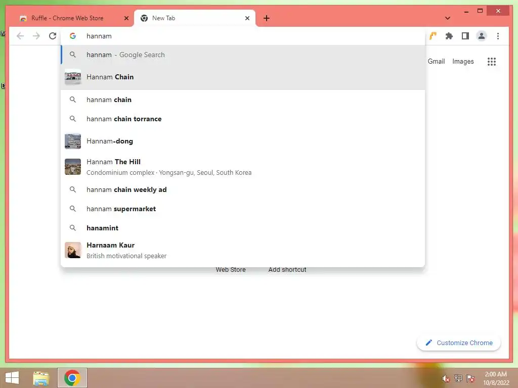
Task: Open the Action Center flag icon
Action: (470, 378)
